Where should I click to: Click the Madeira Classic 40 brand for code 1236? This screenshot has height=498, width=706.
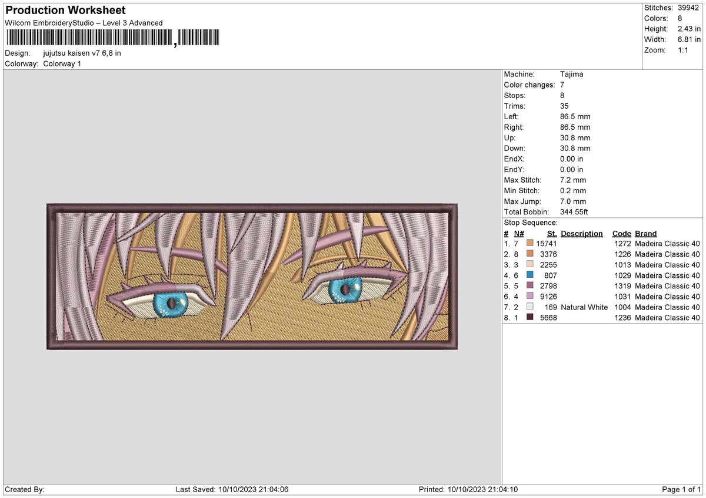pyautogui.click(x=667, y=318)
